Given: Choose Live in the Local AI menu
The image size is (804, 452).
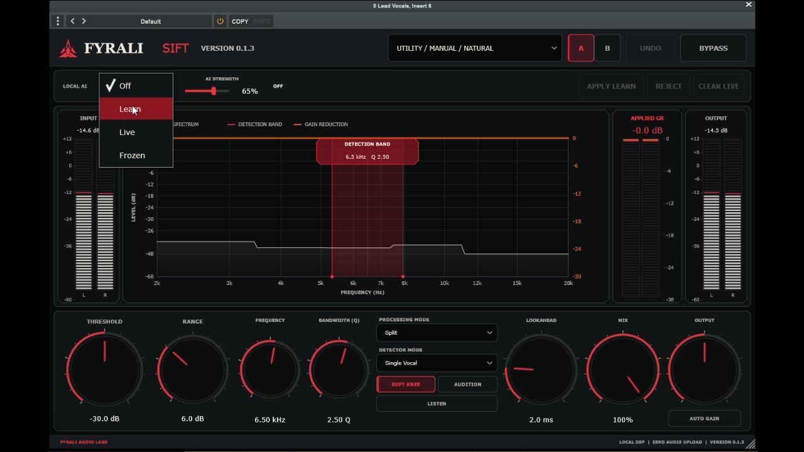Looking at the screenshot, I should [136, 132].
